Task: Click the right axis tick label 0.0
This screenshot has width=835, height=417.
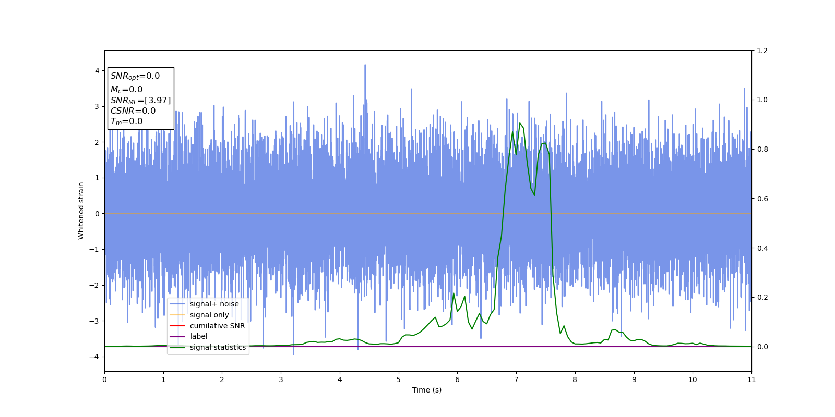Action: coord(762,347)
